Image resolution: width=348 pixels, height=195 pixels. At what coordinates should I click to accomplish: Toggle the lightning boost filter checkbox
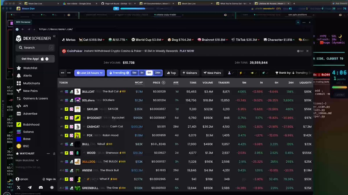(242, 73)
